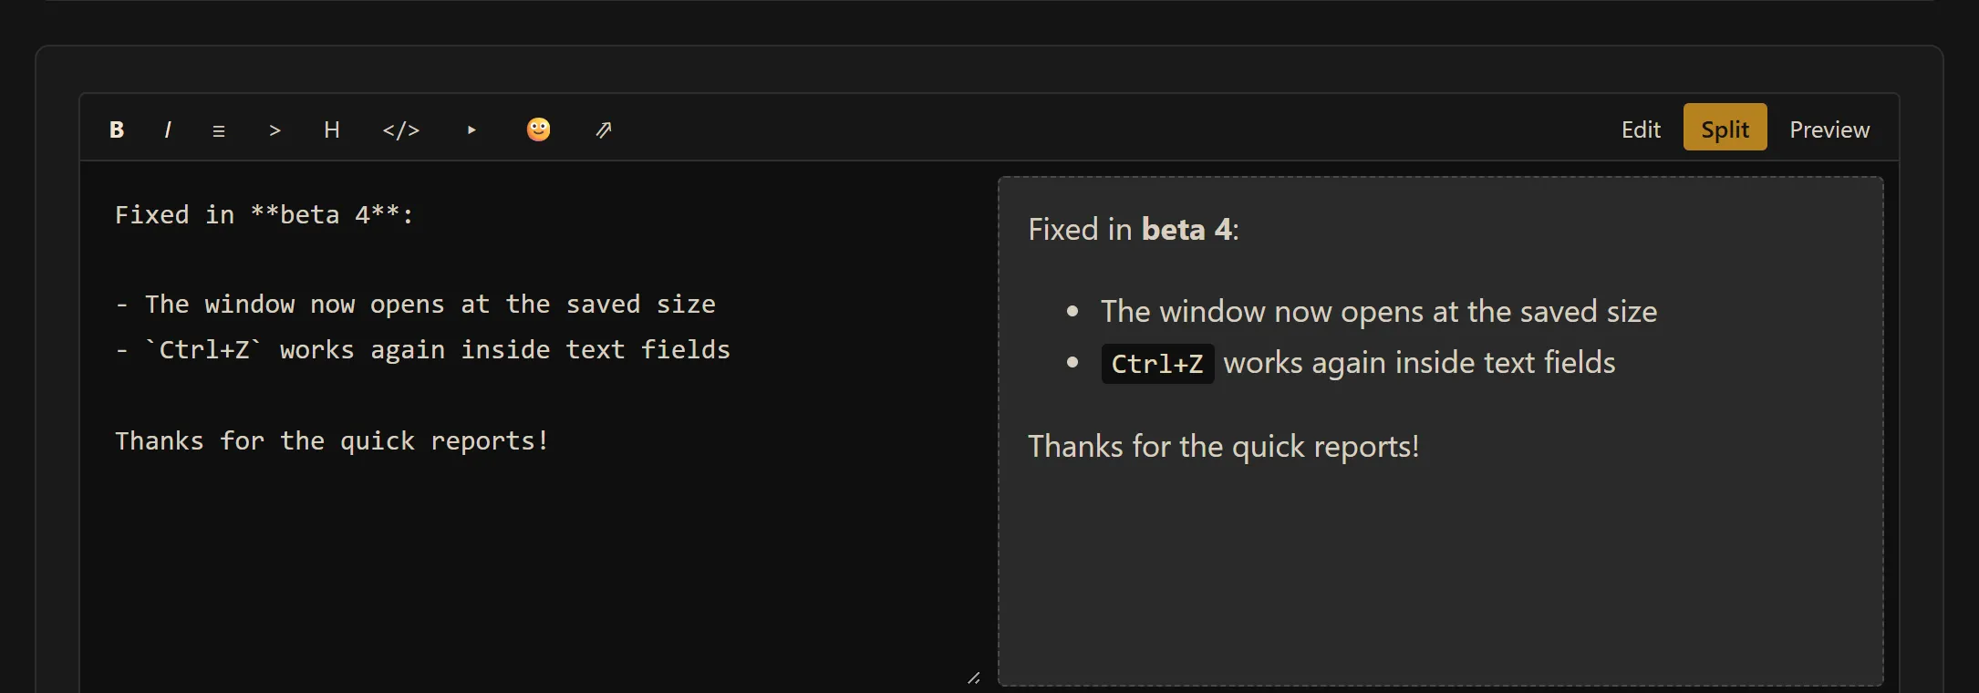
Task: Insert a blockquote with the > button
Action: tap(275, 129)
